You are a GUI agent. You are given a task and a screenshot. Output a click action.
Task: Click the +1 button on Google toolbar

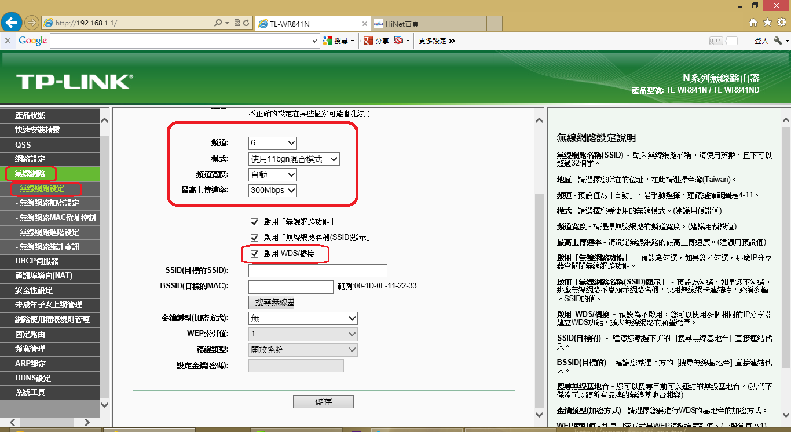tap(716, 41)
